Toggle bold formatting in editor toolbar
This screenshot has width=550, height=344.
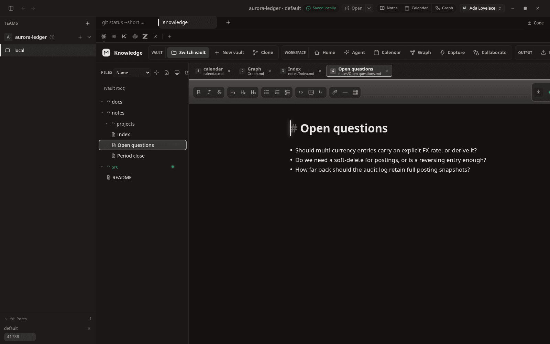point(199,92)
